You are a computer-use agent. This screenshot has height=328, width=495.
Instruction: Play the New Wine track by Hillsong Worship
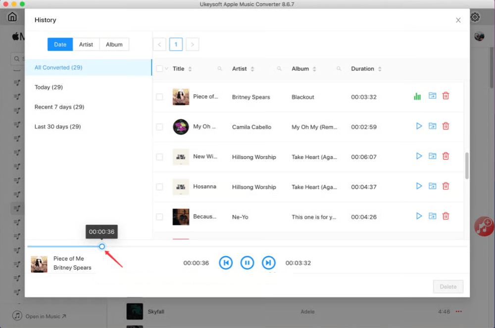419,156
